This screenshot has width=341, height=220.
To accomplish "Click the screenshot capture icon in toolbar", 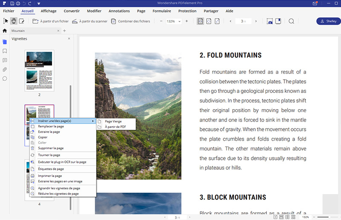I will 269,21.
